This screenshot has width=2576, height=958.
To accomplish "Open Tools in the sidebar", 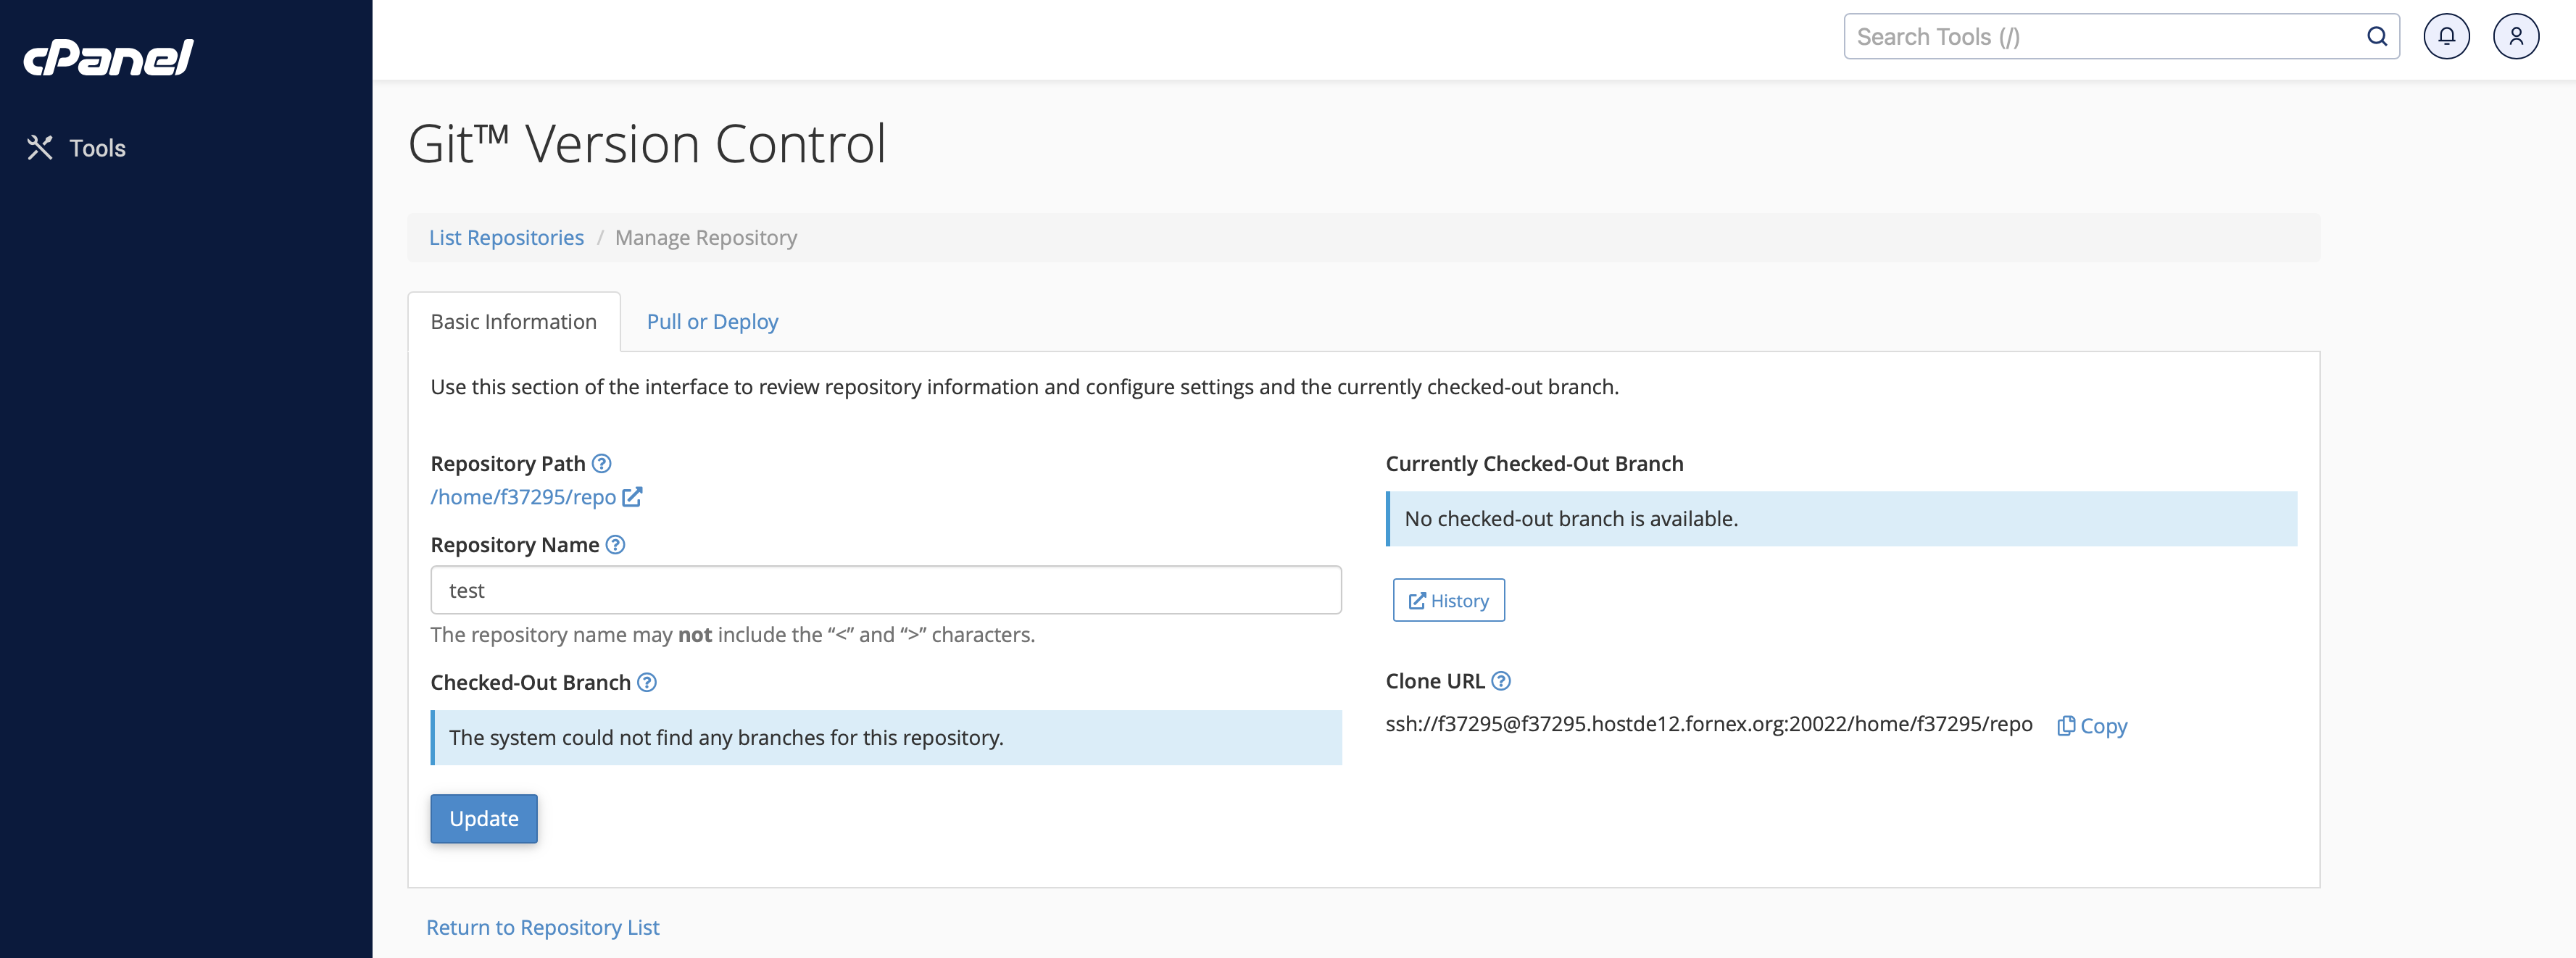I will click(76, 148).
